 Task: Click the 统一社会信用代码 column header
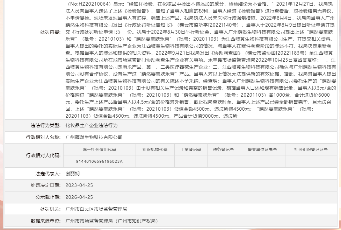(x=99, y=149)
